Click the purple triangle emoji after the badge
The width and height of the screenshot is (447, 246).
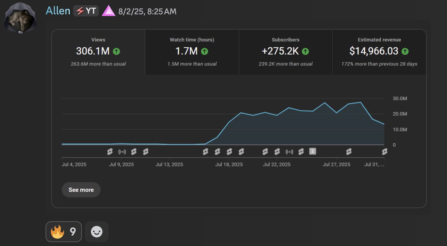tap(108, 11)
